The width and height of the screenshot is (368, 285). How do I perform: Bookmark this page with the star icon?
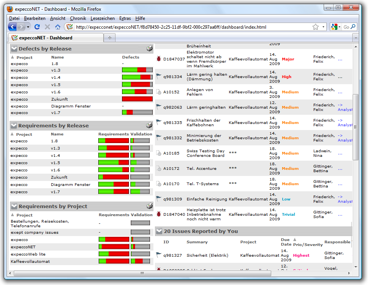tap(316, 27)
